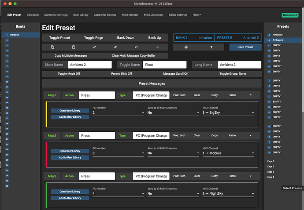Click the Bank Up button
The height and width of the screenshot is (210, 304).
(x=155, y=38)
